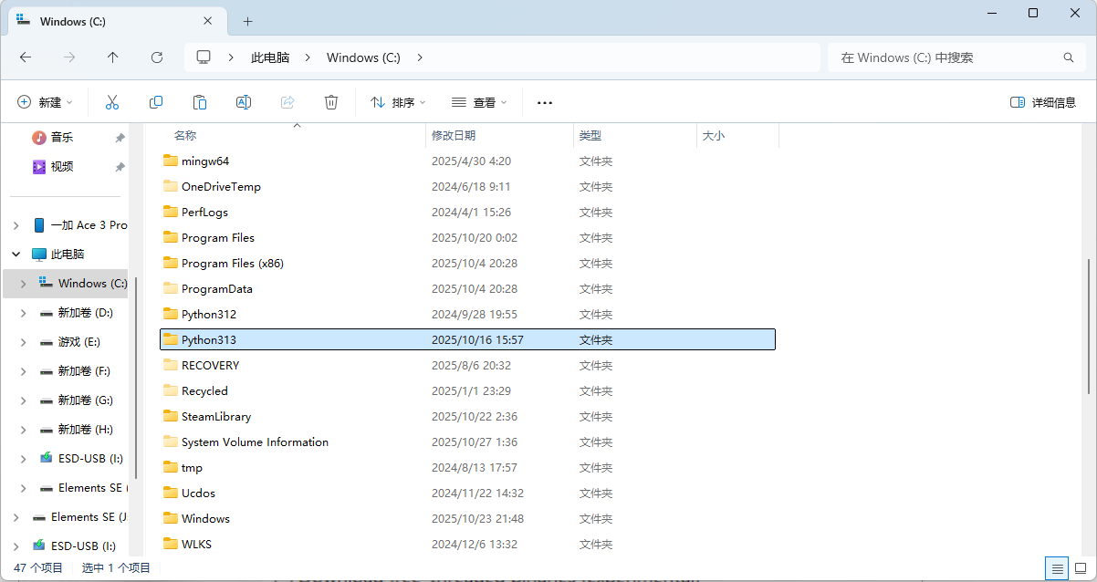1097x582 pixels.
Task: Switch to large icons view in status bar
Action: (x=1081, y=568)
